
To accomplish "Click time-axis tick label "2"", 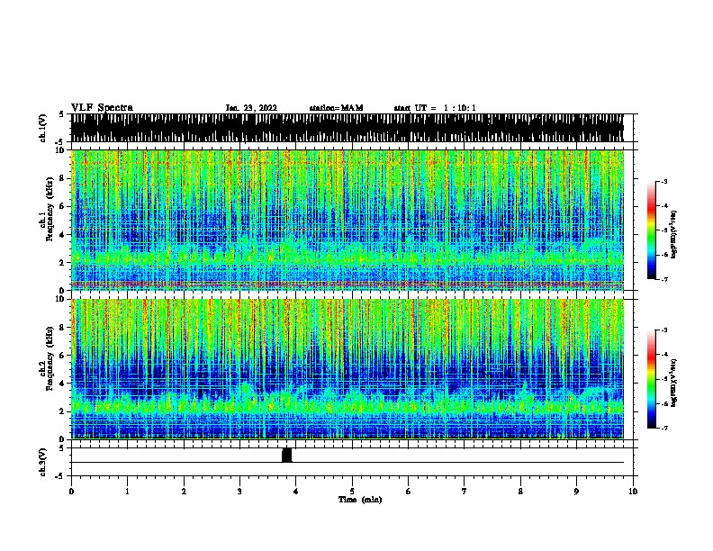I will pos(184,492).
